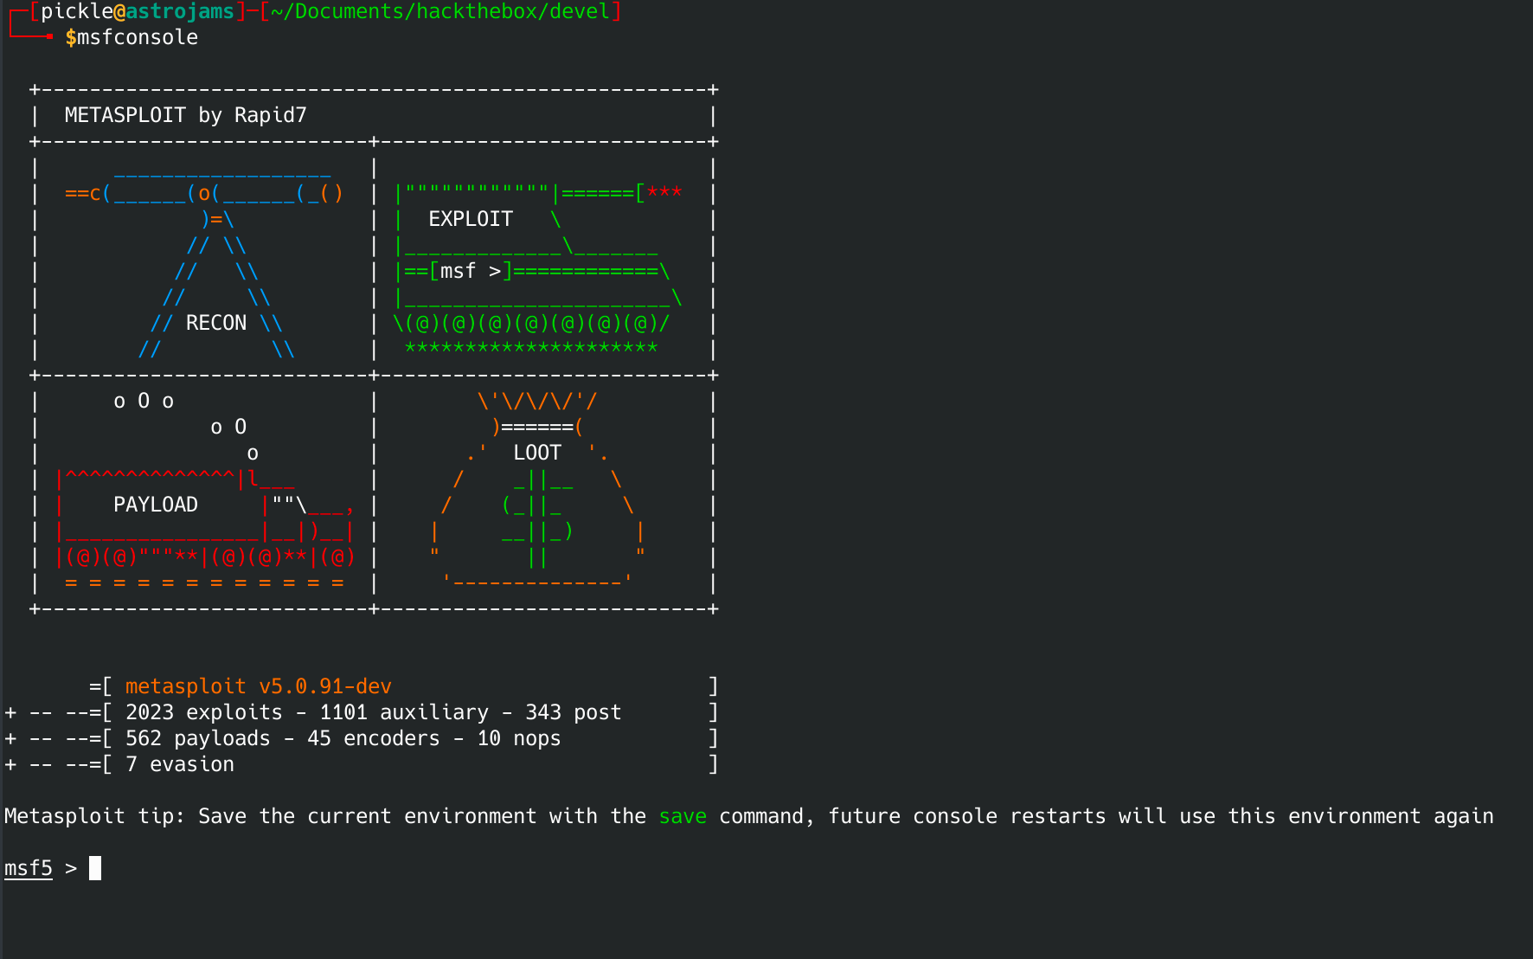
Task: Click the "7 evasion" count text
Action: tap(180, 764)
